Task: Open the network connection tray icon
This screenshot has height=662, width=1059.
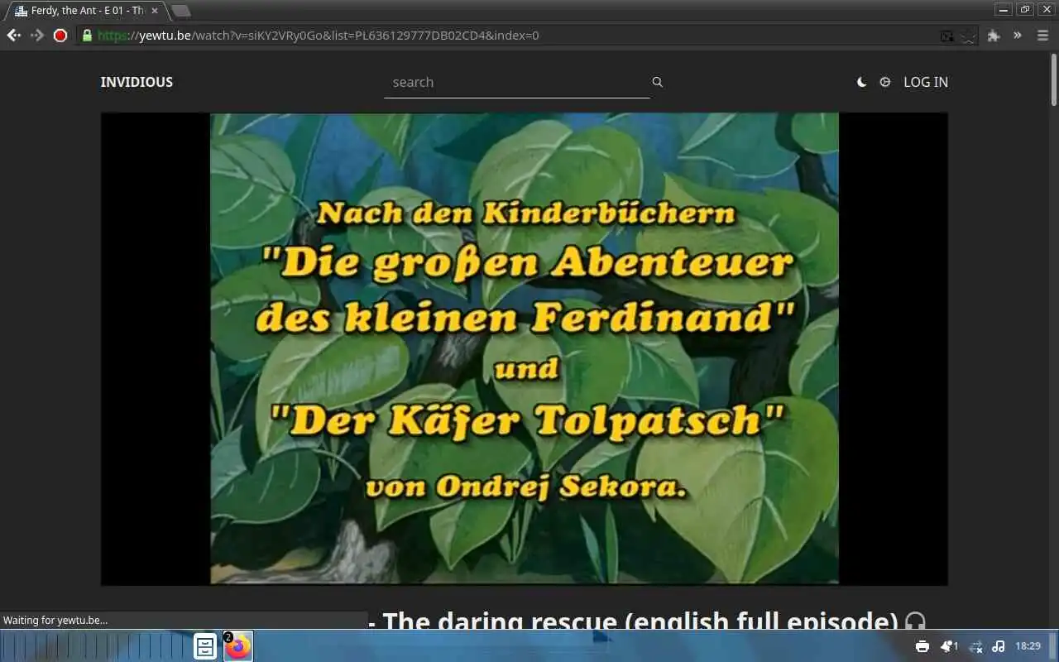Action: click(975, 646)
